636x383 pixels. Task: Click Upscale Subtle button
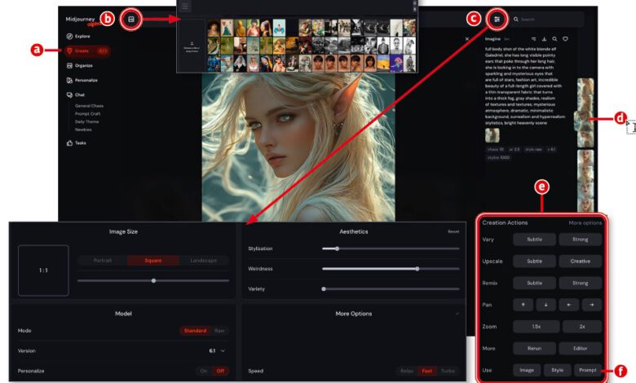click(534, 262)
